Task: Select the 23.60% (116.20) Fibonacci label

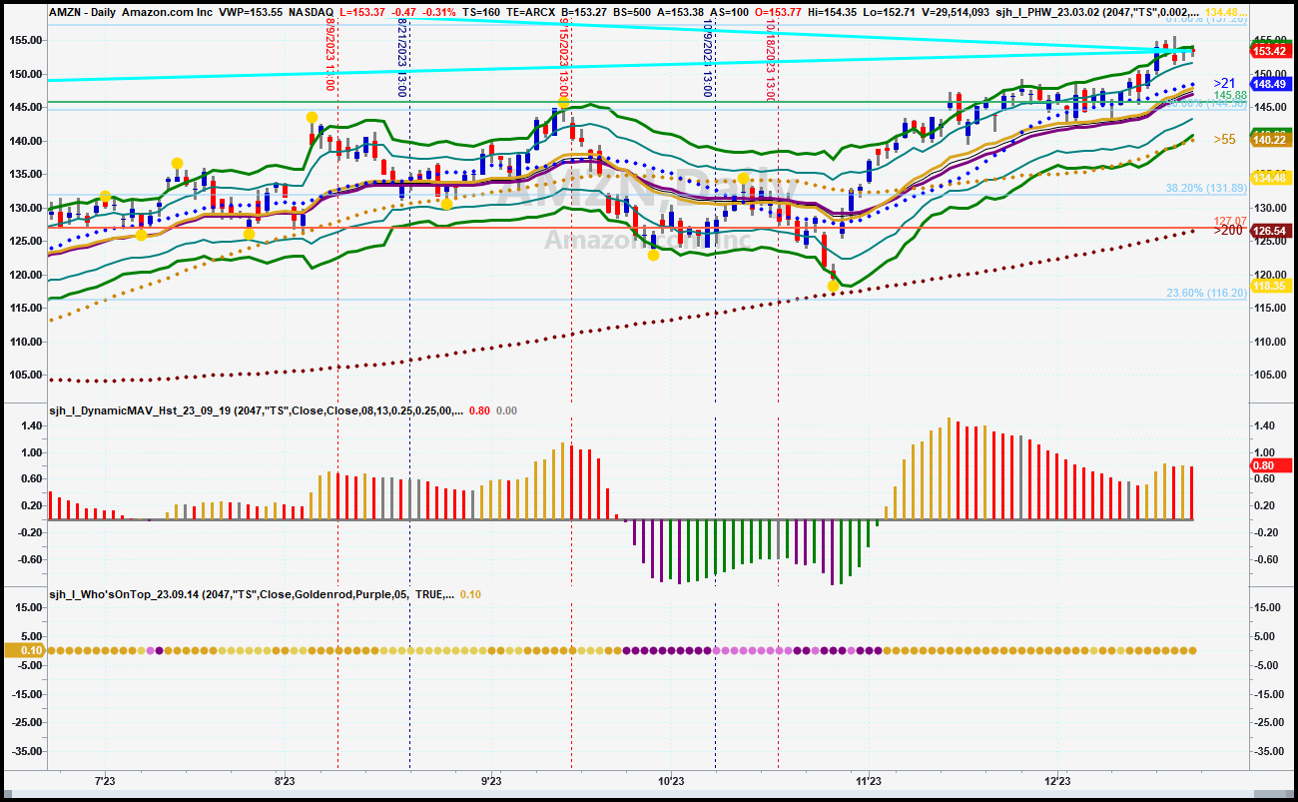Action: [1206, 293]
